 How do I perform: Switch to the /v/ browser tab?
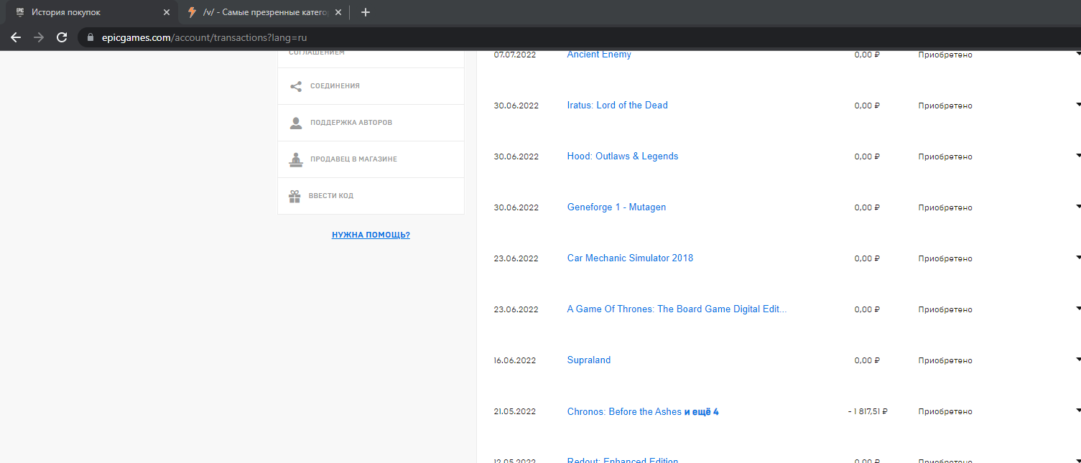[262, 12]
